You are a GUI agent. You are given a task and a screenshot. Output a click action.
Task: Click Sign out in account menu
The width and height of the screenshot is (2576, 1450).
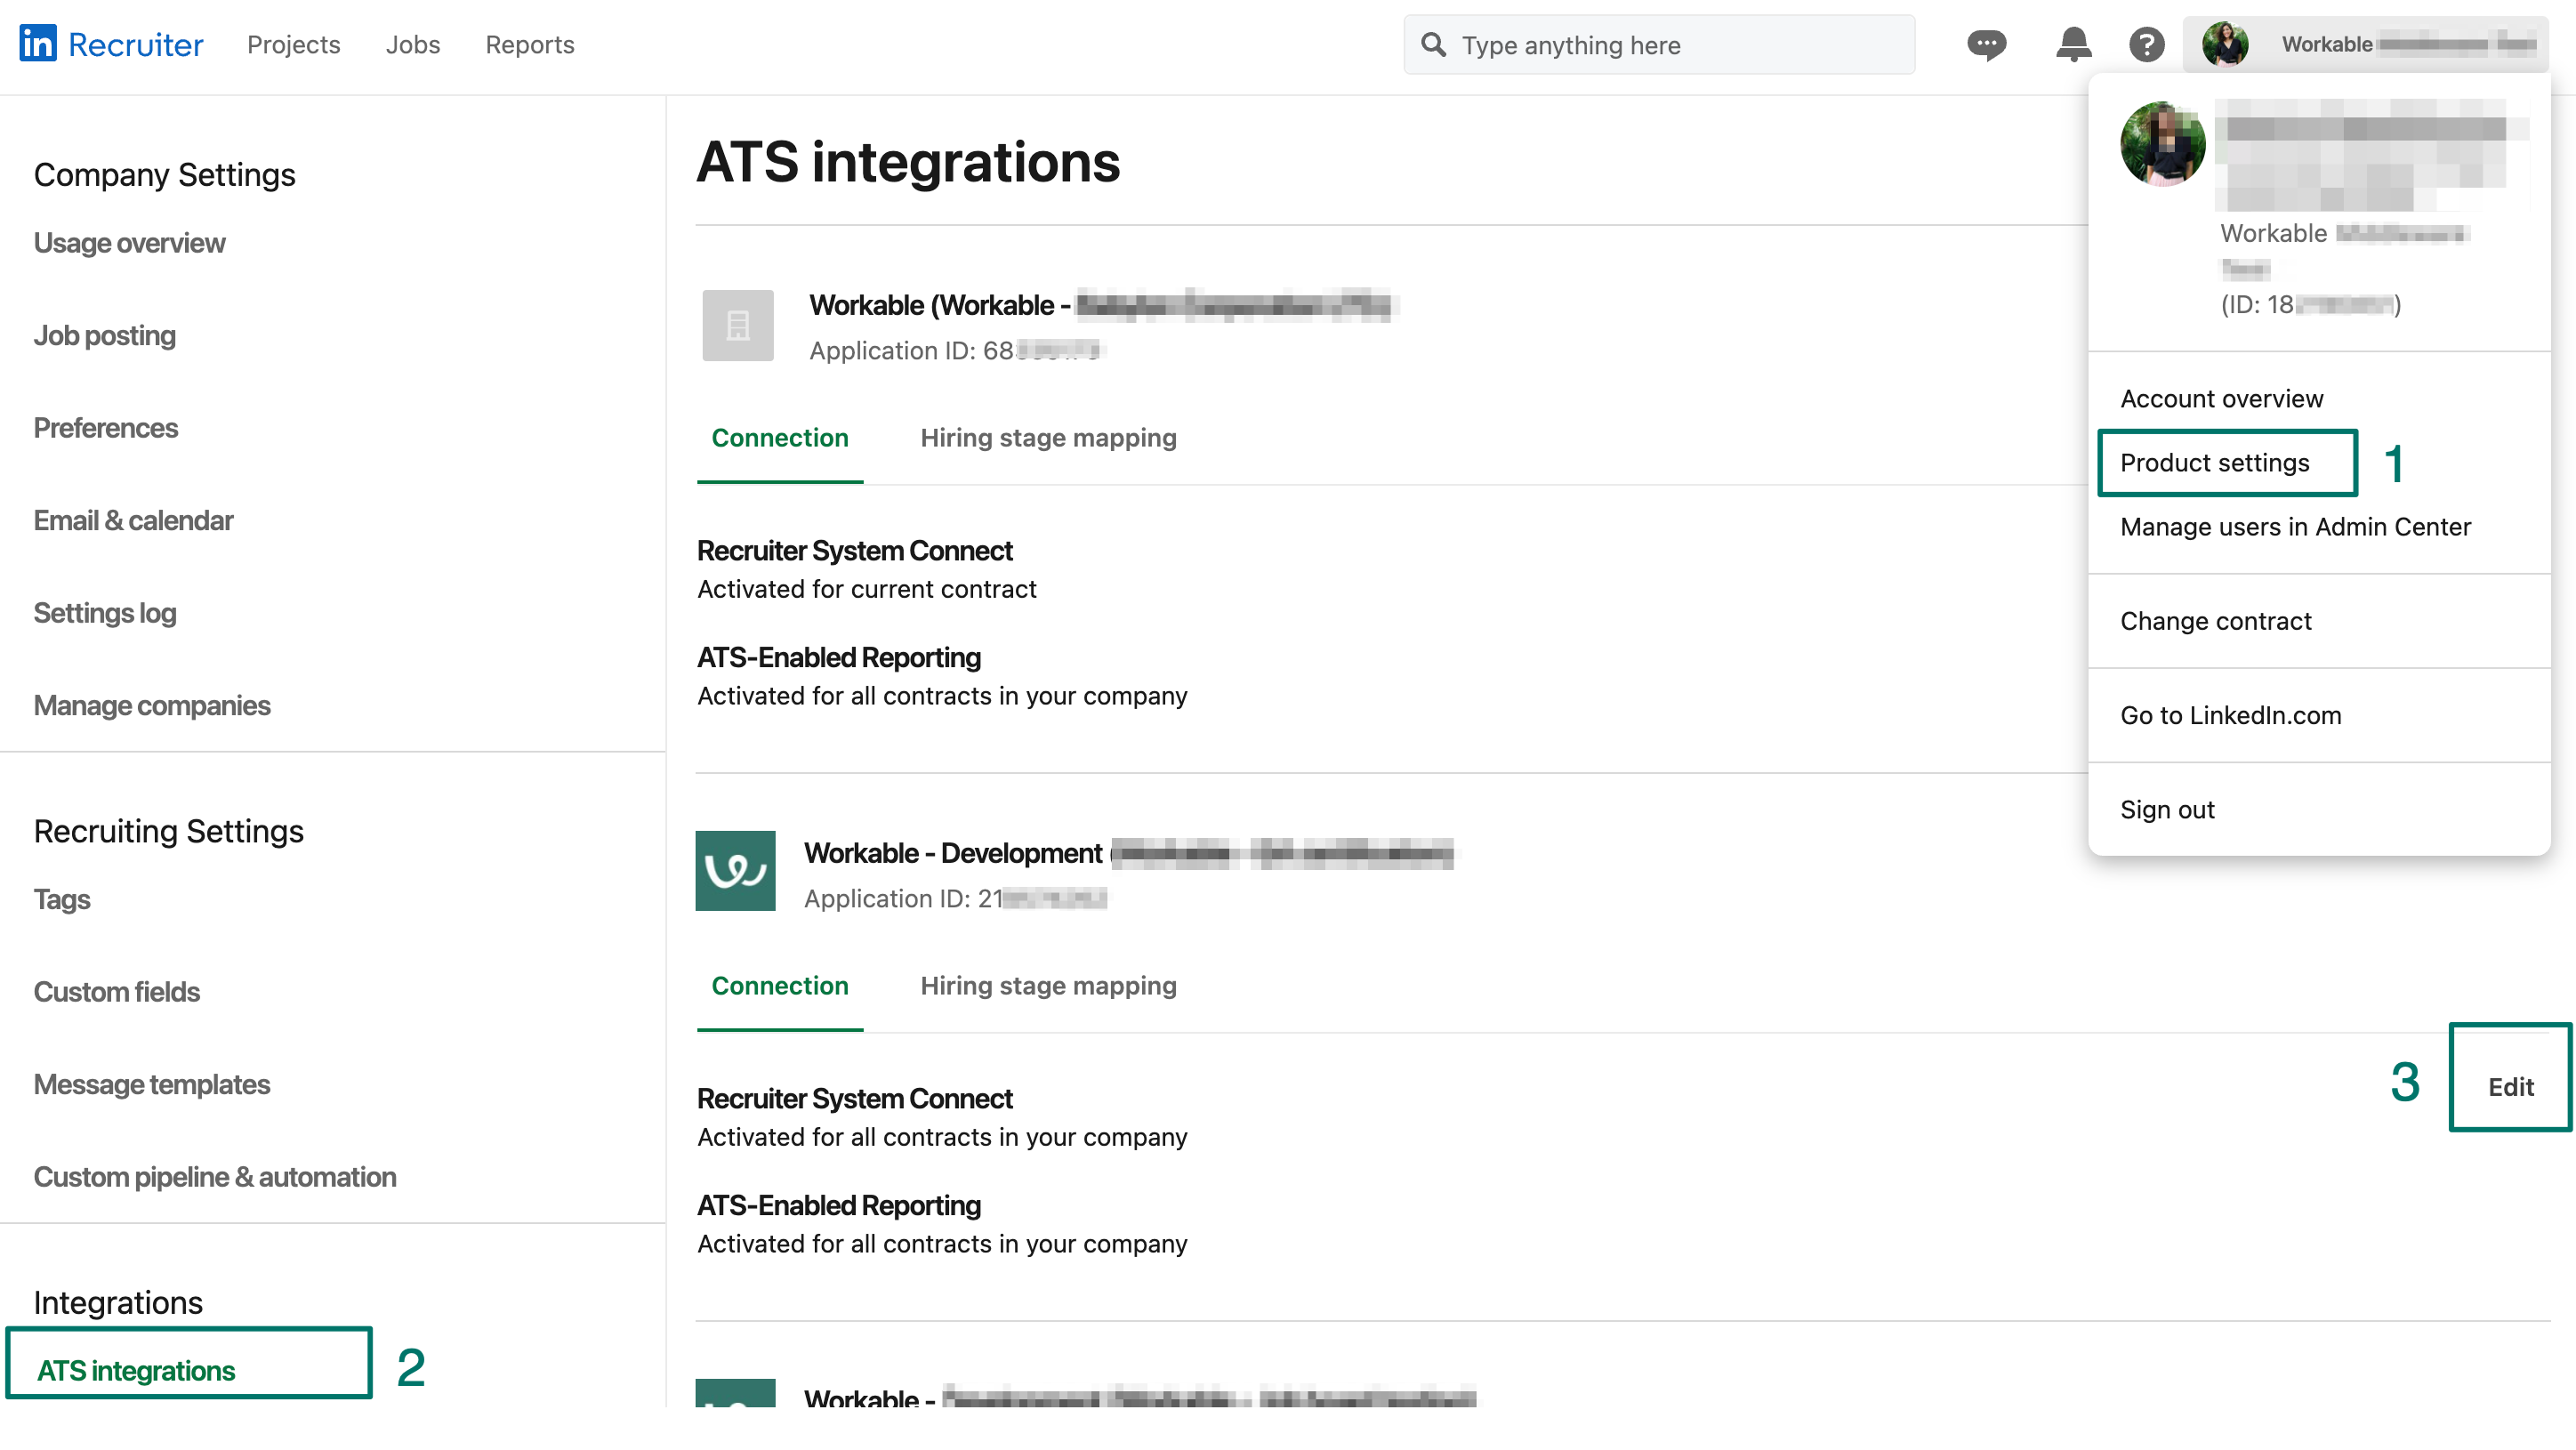point(2167,809)
